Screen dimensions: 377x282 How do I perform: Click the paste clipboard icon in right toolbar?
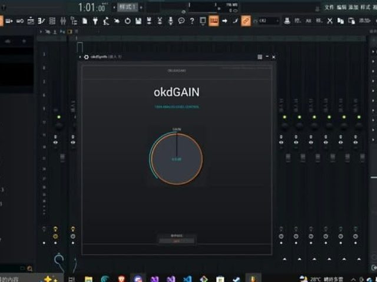(352, 21)
